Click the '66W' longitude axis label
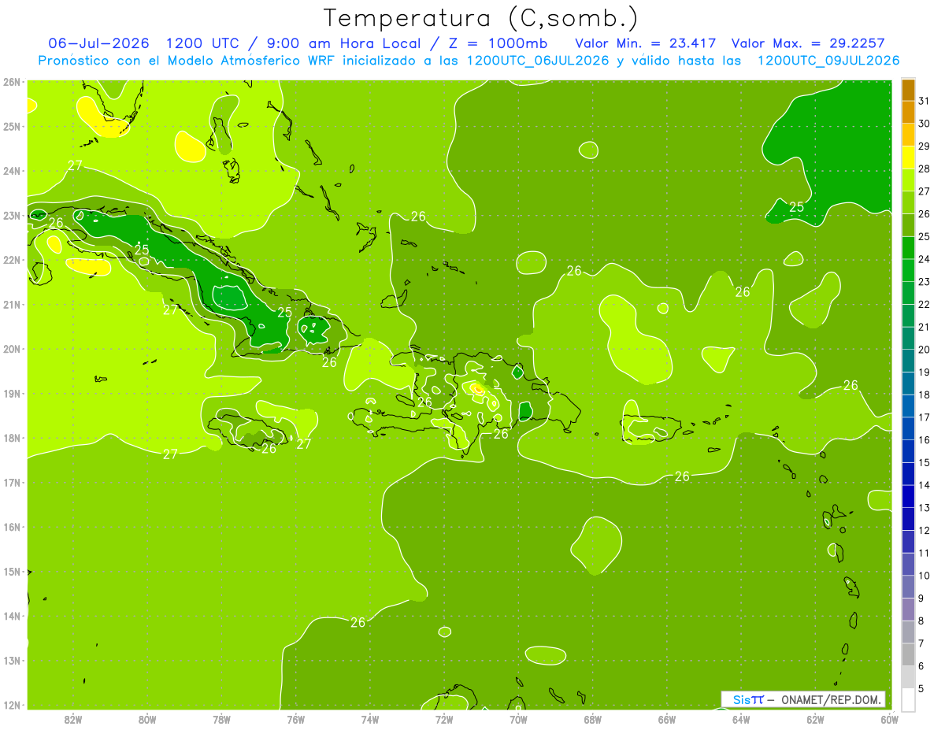The image size is (945, 730). point(667,719)
